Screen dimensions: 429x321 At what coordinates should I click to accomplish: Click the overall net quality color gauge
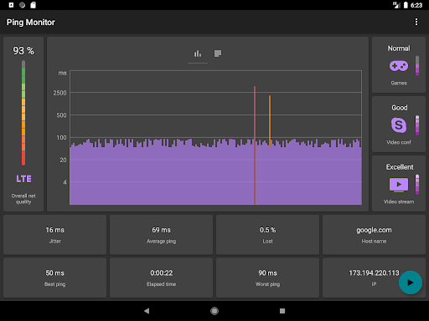pos(23,113)
